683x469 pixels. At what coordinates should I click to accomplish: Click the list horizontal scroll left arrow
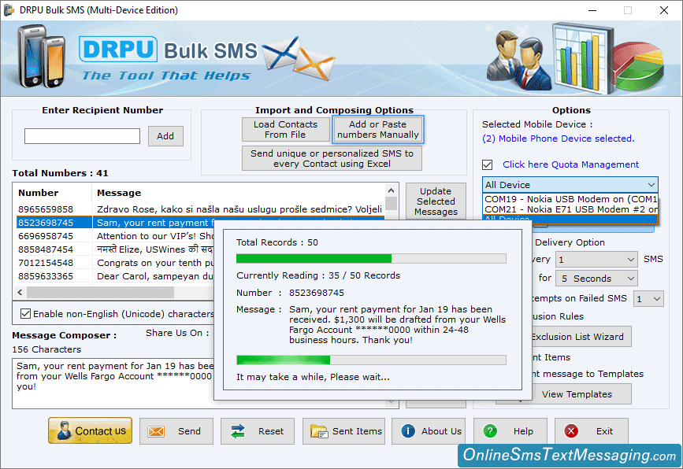tap(20, 292)
